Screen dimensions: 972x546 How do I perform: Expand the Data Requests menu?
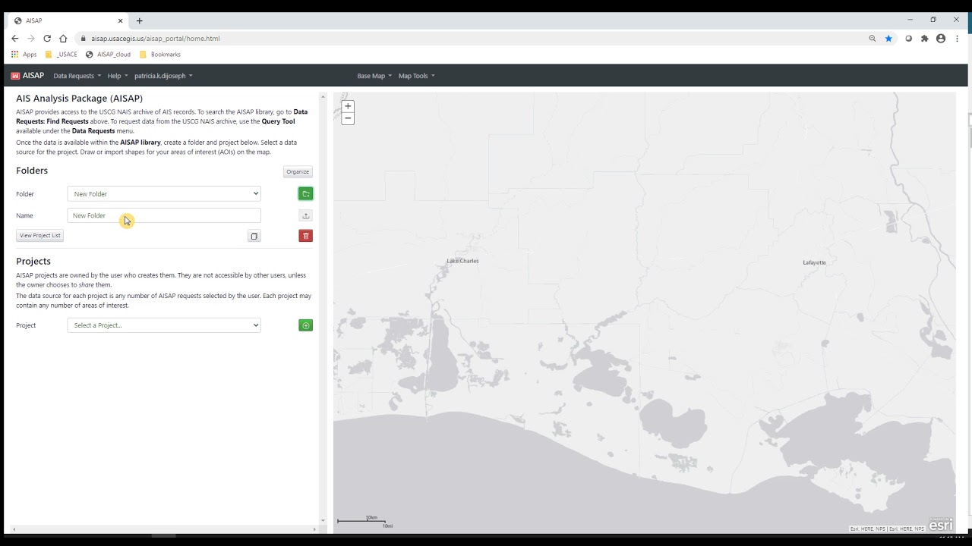click(x=77, y=76)
